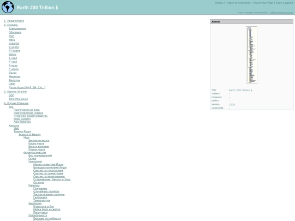The width and height of the screenshot is (295, 221).
Task: Open the Геометрия entry
Action: pyautogui.click(x=35, y=162)
